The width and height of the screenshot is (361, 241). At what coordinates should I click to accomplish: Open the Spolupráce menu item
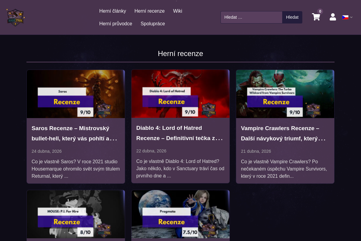(x=153, y=23)
